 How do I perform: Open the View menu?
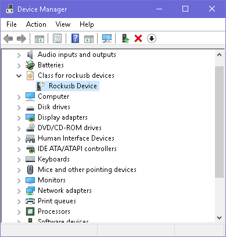(x=63, y=24)
